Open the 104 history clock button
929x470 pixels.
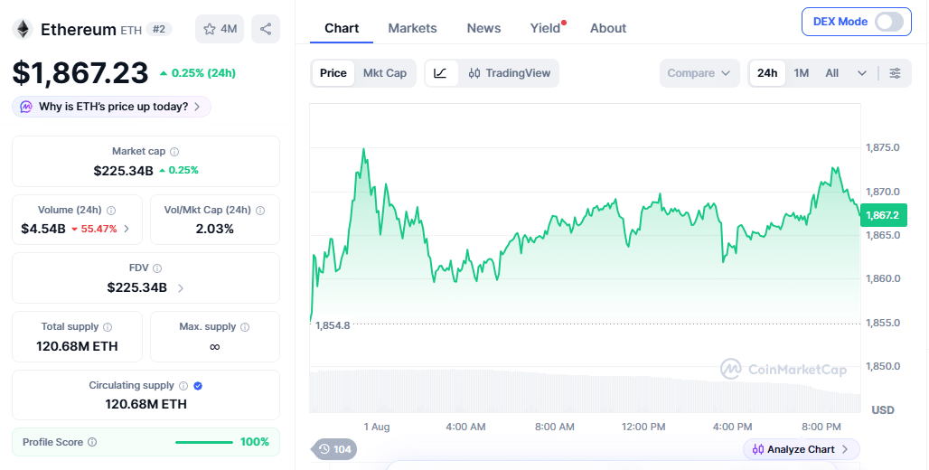point(334,449)
